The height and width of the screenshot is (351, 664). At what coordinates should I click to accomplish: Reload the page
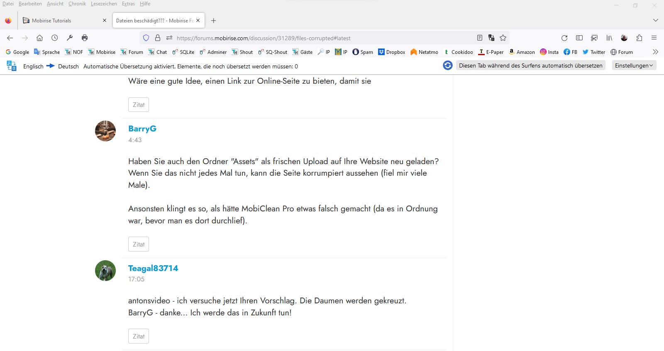point(564,38)
